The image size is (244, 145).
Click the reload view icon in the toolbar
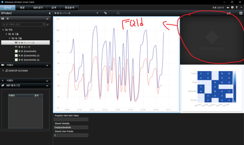coord(105,13)
